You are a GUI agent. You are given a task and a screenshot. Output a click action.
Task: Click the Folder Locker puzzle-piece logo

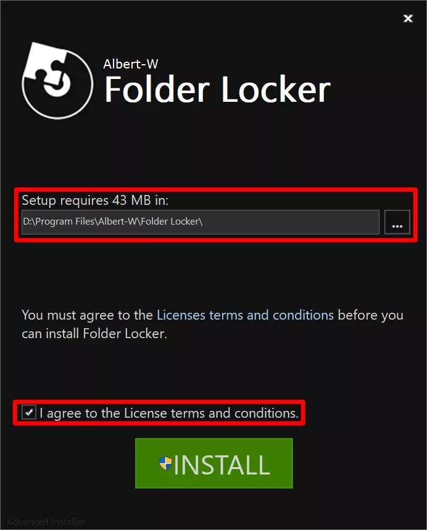[57, 80]
